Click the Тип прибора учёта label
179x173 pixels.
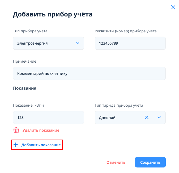[30, 31]
